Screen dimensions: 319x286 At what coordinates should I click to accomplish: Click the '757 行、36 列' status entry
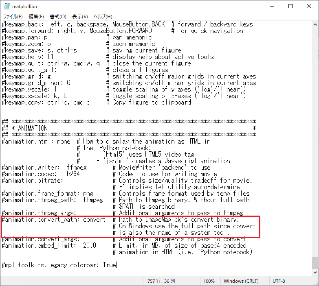pos(161,281)
